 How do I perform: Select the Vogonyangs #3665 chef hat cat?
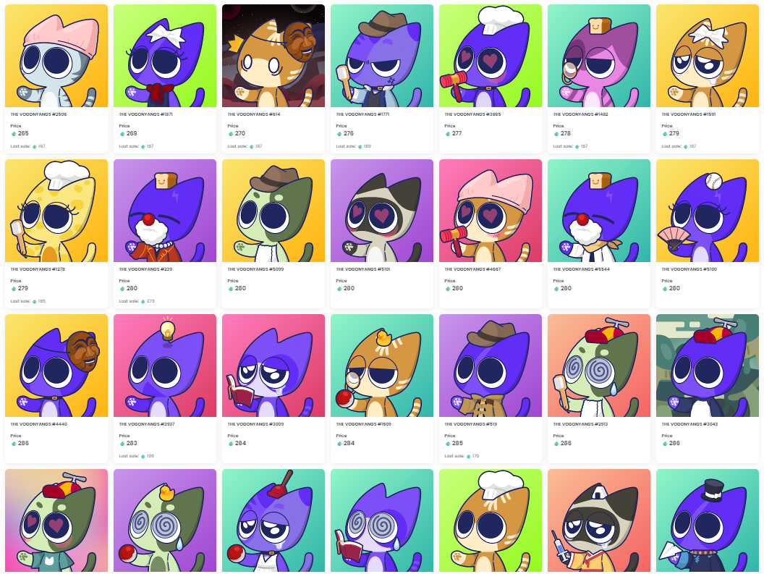pyautogui.click(x=491, y=56)
